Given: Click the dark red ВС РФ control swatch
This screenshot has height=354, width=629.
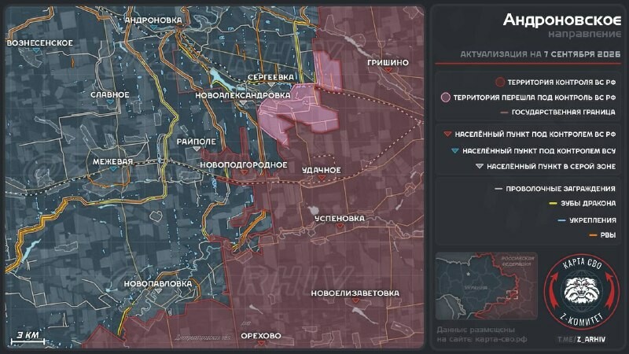Looking at the screenshot, I should pos(499,83).
